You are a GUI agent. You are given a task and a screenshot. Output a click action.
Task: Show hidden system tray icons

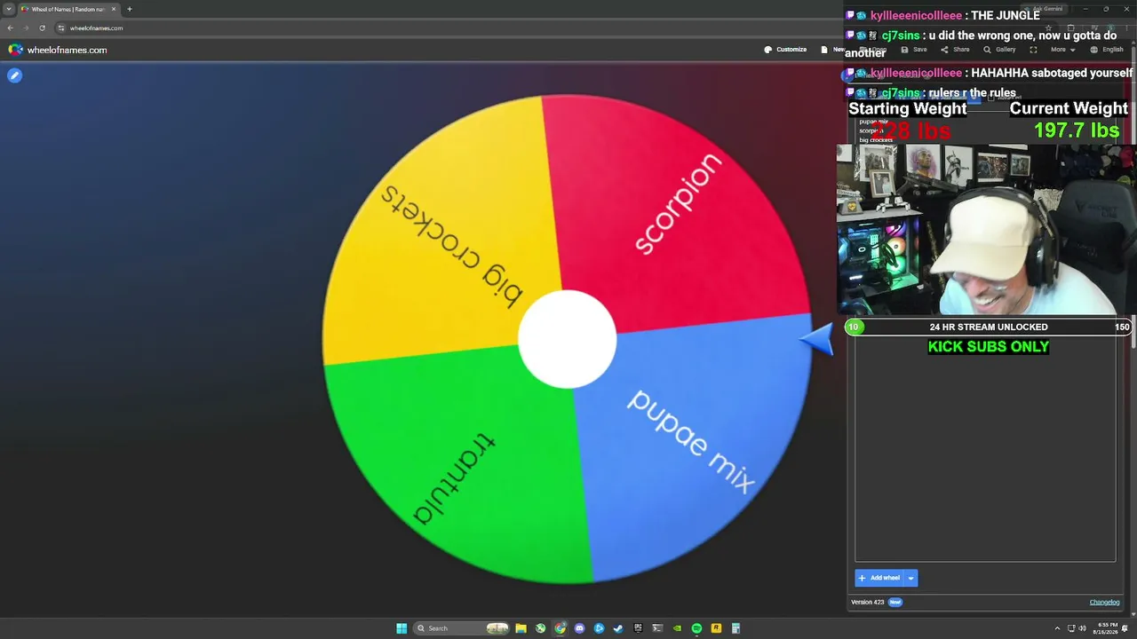[x=1057, y=628]
